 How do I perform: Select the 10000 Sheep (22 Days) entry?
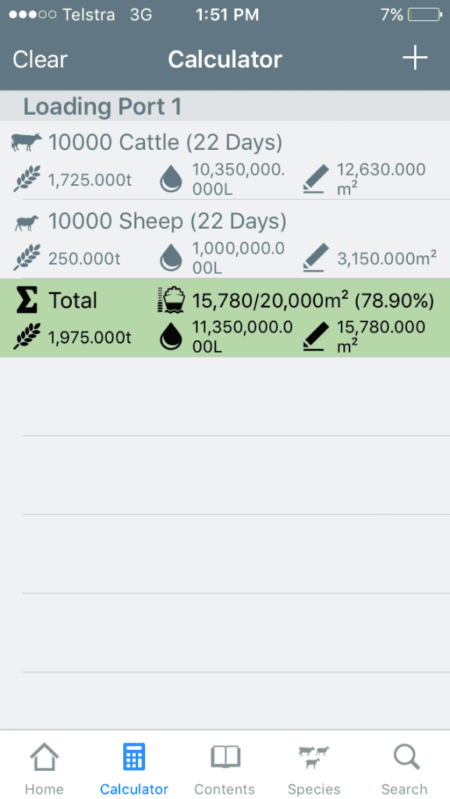coord(225,239)
